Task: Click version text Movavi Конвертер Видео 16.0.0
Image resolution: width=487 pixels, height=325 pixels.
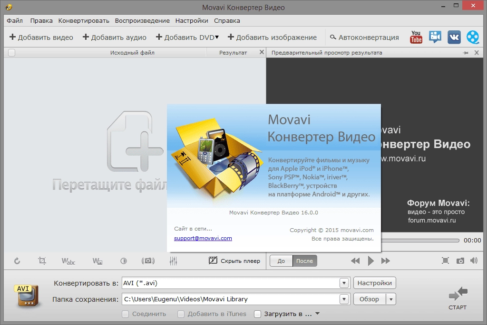Action: tap(273, 213)
